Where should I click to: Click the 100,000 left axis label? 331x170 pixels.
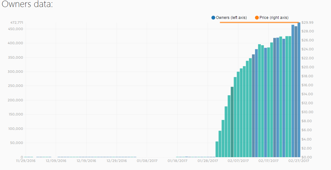(15, 129)
